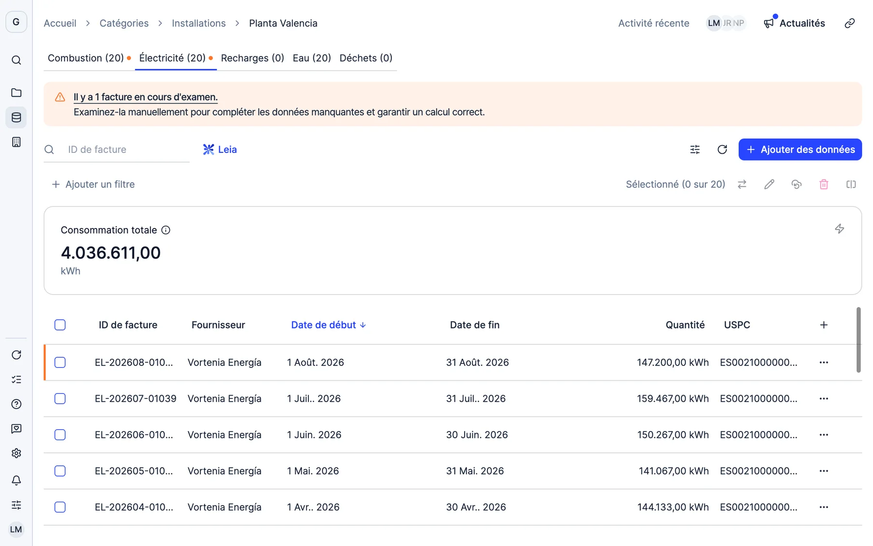The image size is (873, 546).
Task: Click the red trash delete icon
Action: pos(824,184)
